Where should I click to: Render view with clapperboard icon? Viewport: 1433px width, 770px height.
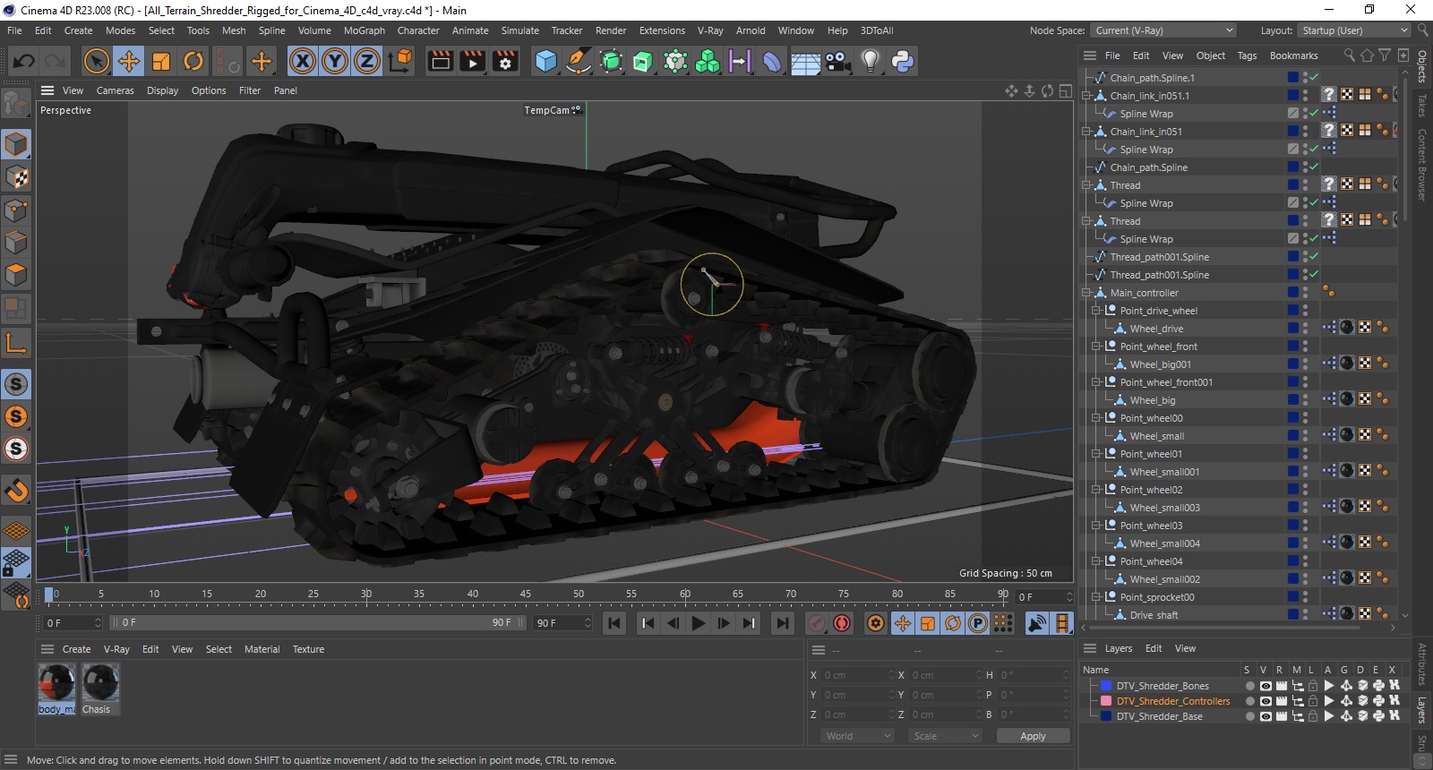(x=440, y=61)
